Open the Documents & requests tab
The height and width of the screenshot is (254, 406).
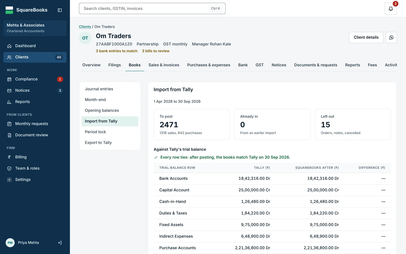click(x=315, y=65)
